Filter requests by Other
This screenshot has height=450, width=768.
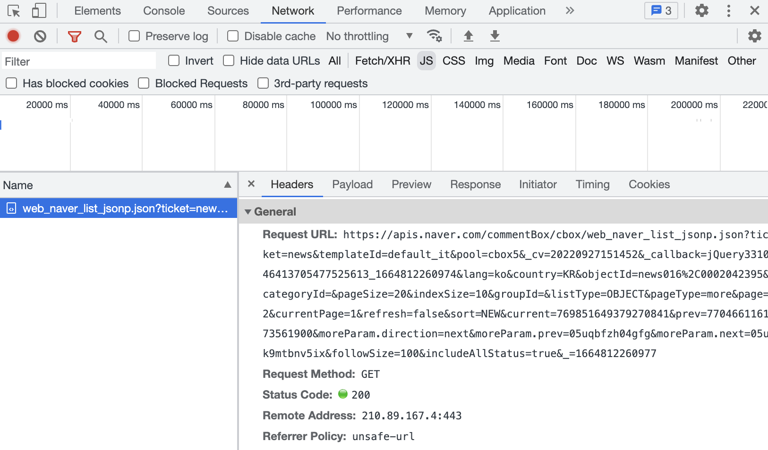click(x=742, y=60)
